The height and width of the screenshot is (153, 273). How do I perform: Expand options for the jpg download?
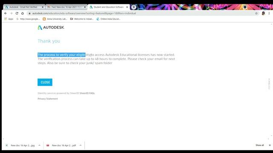point(39,145)
